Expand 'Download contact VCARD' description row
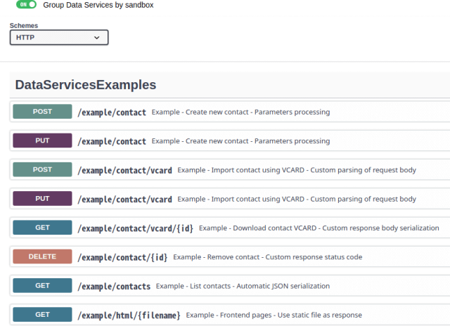The image size is (450, 326). (x=319, y=228)
